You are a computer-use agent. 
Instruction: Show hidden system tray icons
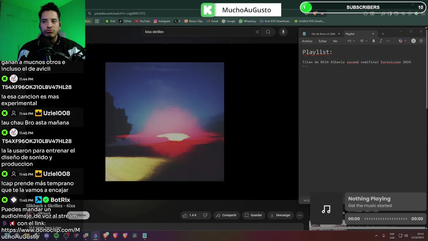[x=376, y=236]
